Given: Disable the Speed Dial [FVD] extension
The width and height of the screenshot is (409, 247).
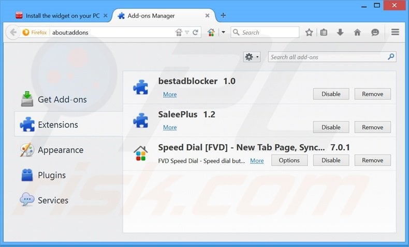Looking at the screenshot, I should (331, 160).
